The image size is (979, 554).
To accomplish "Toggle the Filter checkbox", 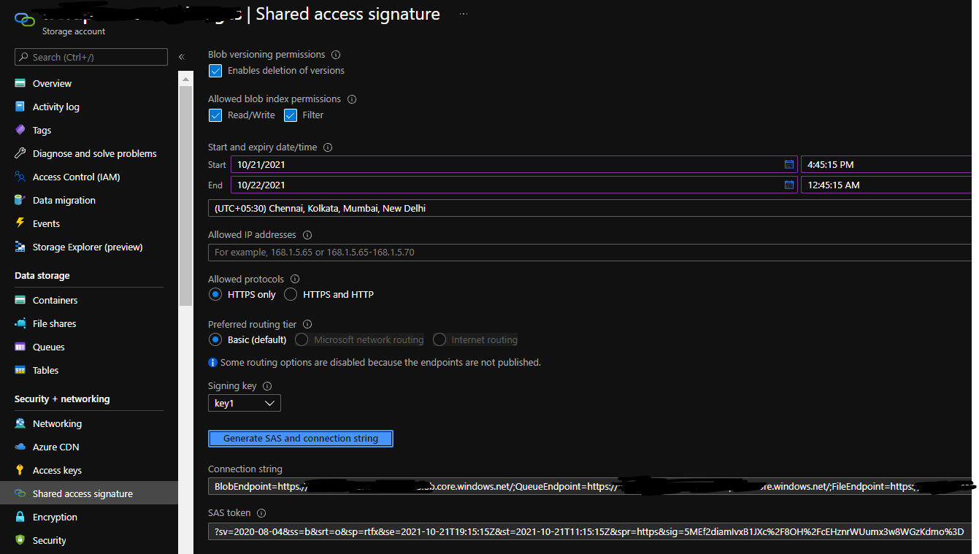I will click(291, 115).
